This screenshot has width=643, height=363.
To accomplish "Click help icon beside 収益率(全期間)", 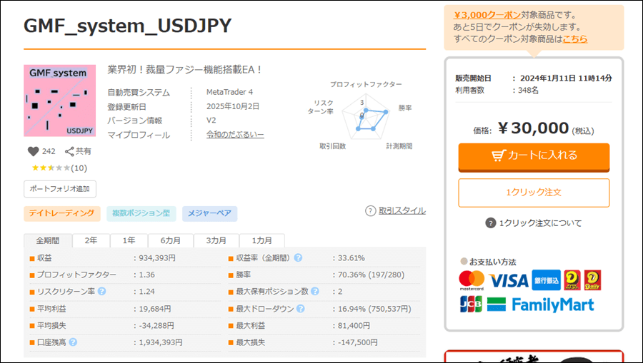I will pyautogui.click(x=298, y=258).
